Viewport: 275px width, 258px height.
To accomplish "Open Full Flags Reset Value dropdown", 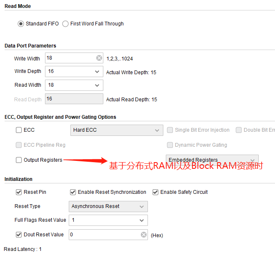I will 108,220.
